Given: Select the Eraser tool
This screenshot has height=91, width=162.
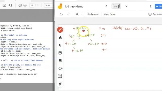Looking at the screenshot, I should tap(60, 38).
